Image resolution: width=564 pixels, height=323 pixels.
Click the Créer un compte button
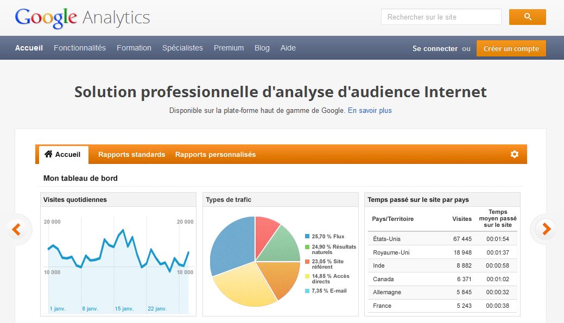click(x=511, y=48)
